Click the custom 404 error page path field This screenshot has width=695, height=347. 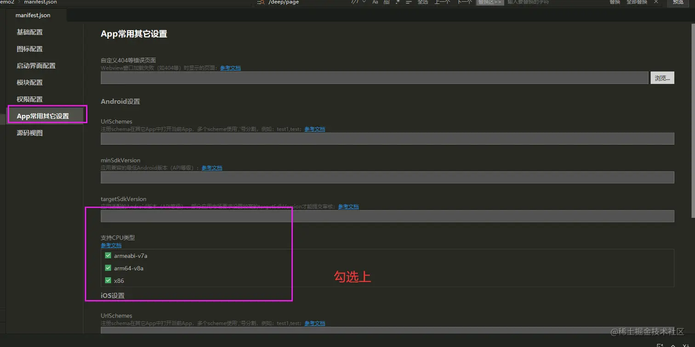tap(374, 78)
